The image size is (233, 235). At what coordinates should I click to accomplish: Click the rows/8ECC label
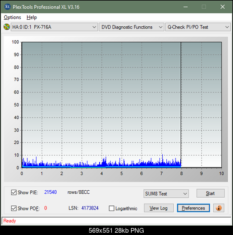pos(78,192)
